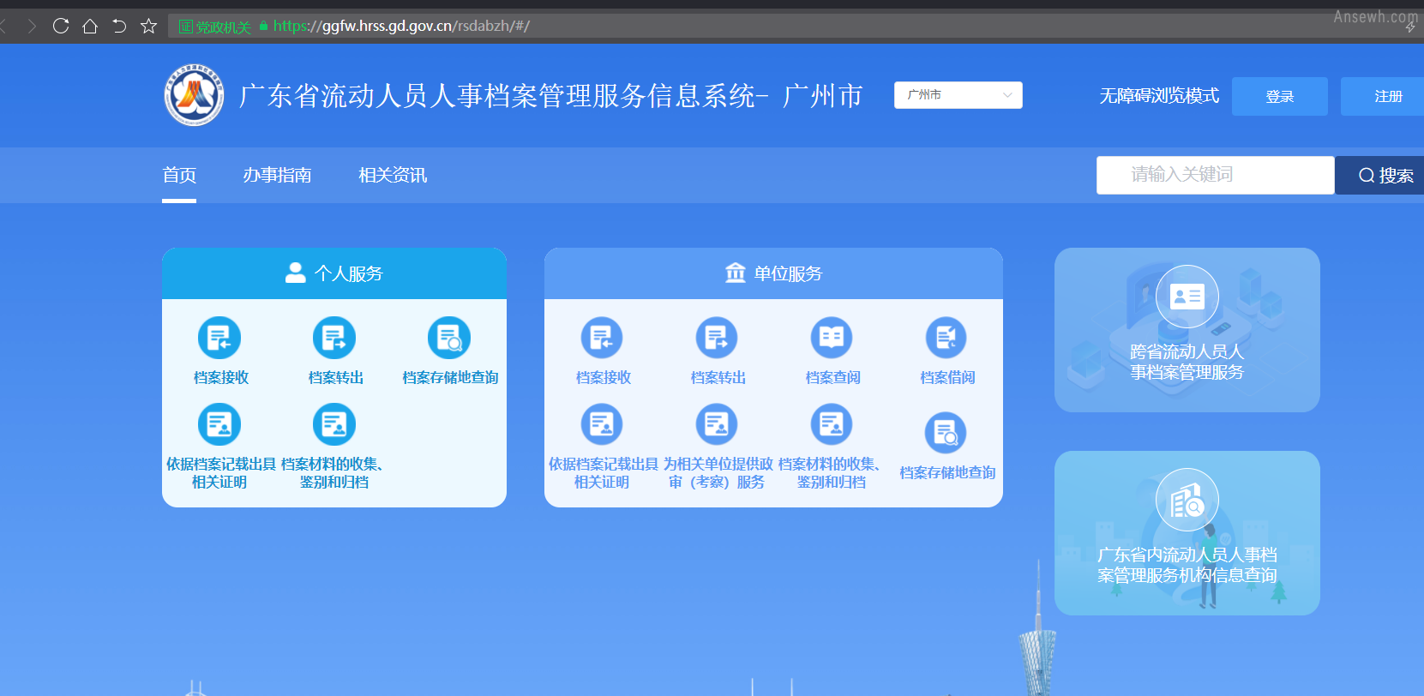Enable 无障碍浏览模式 link

coord(1159,96)
